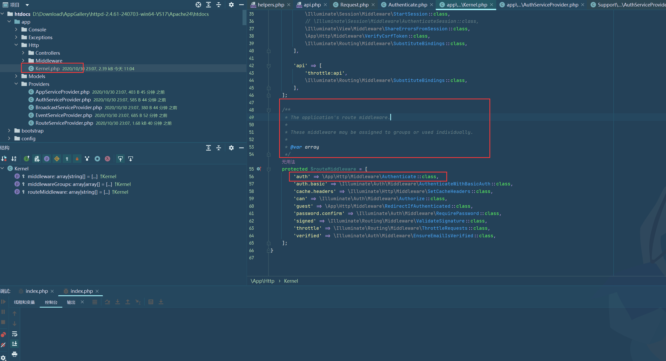Switch to Request.php editor tab

coord(354,5)
